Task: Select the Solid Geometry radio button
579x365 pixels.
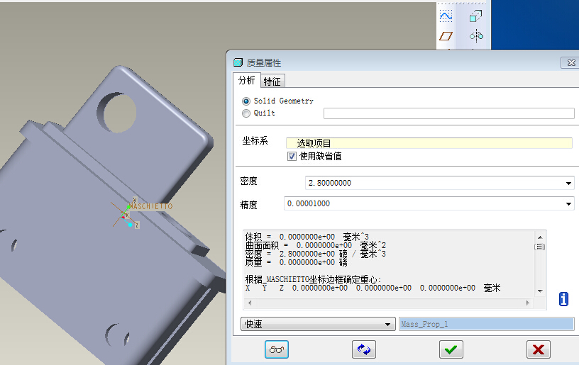Action: pos(246,101)
